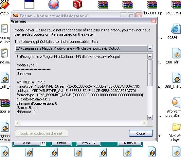Image resolution: width=181 pixels, height=158 pixels.
Task: Click the 'Media Type 0:' line
Action: click(x=27, y=65)
